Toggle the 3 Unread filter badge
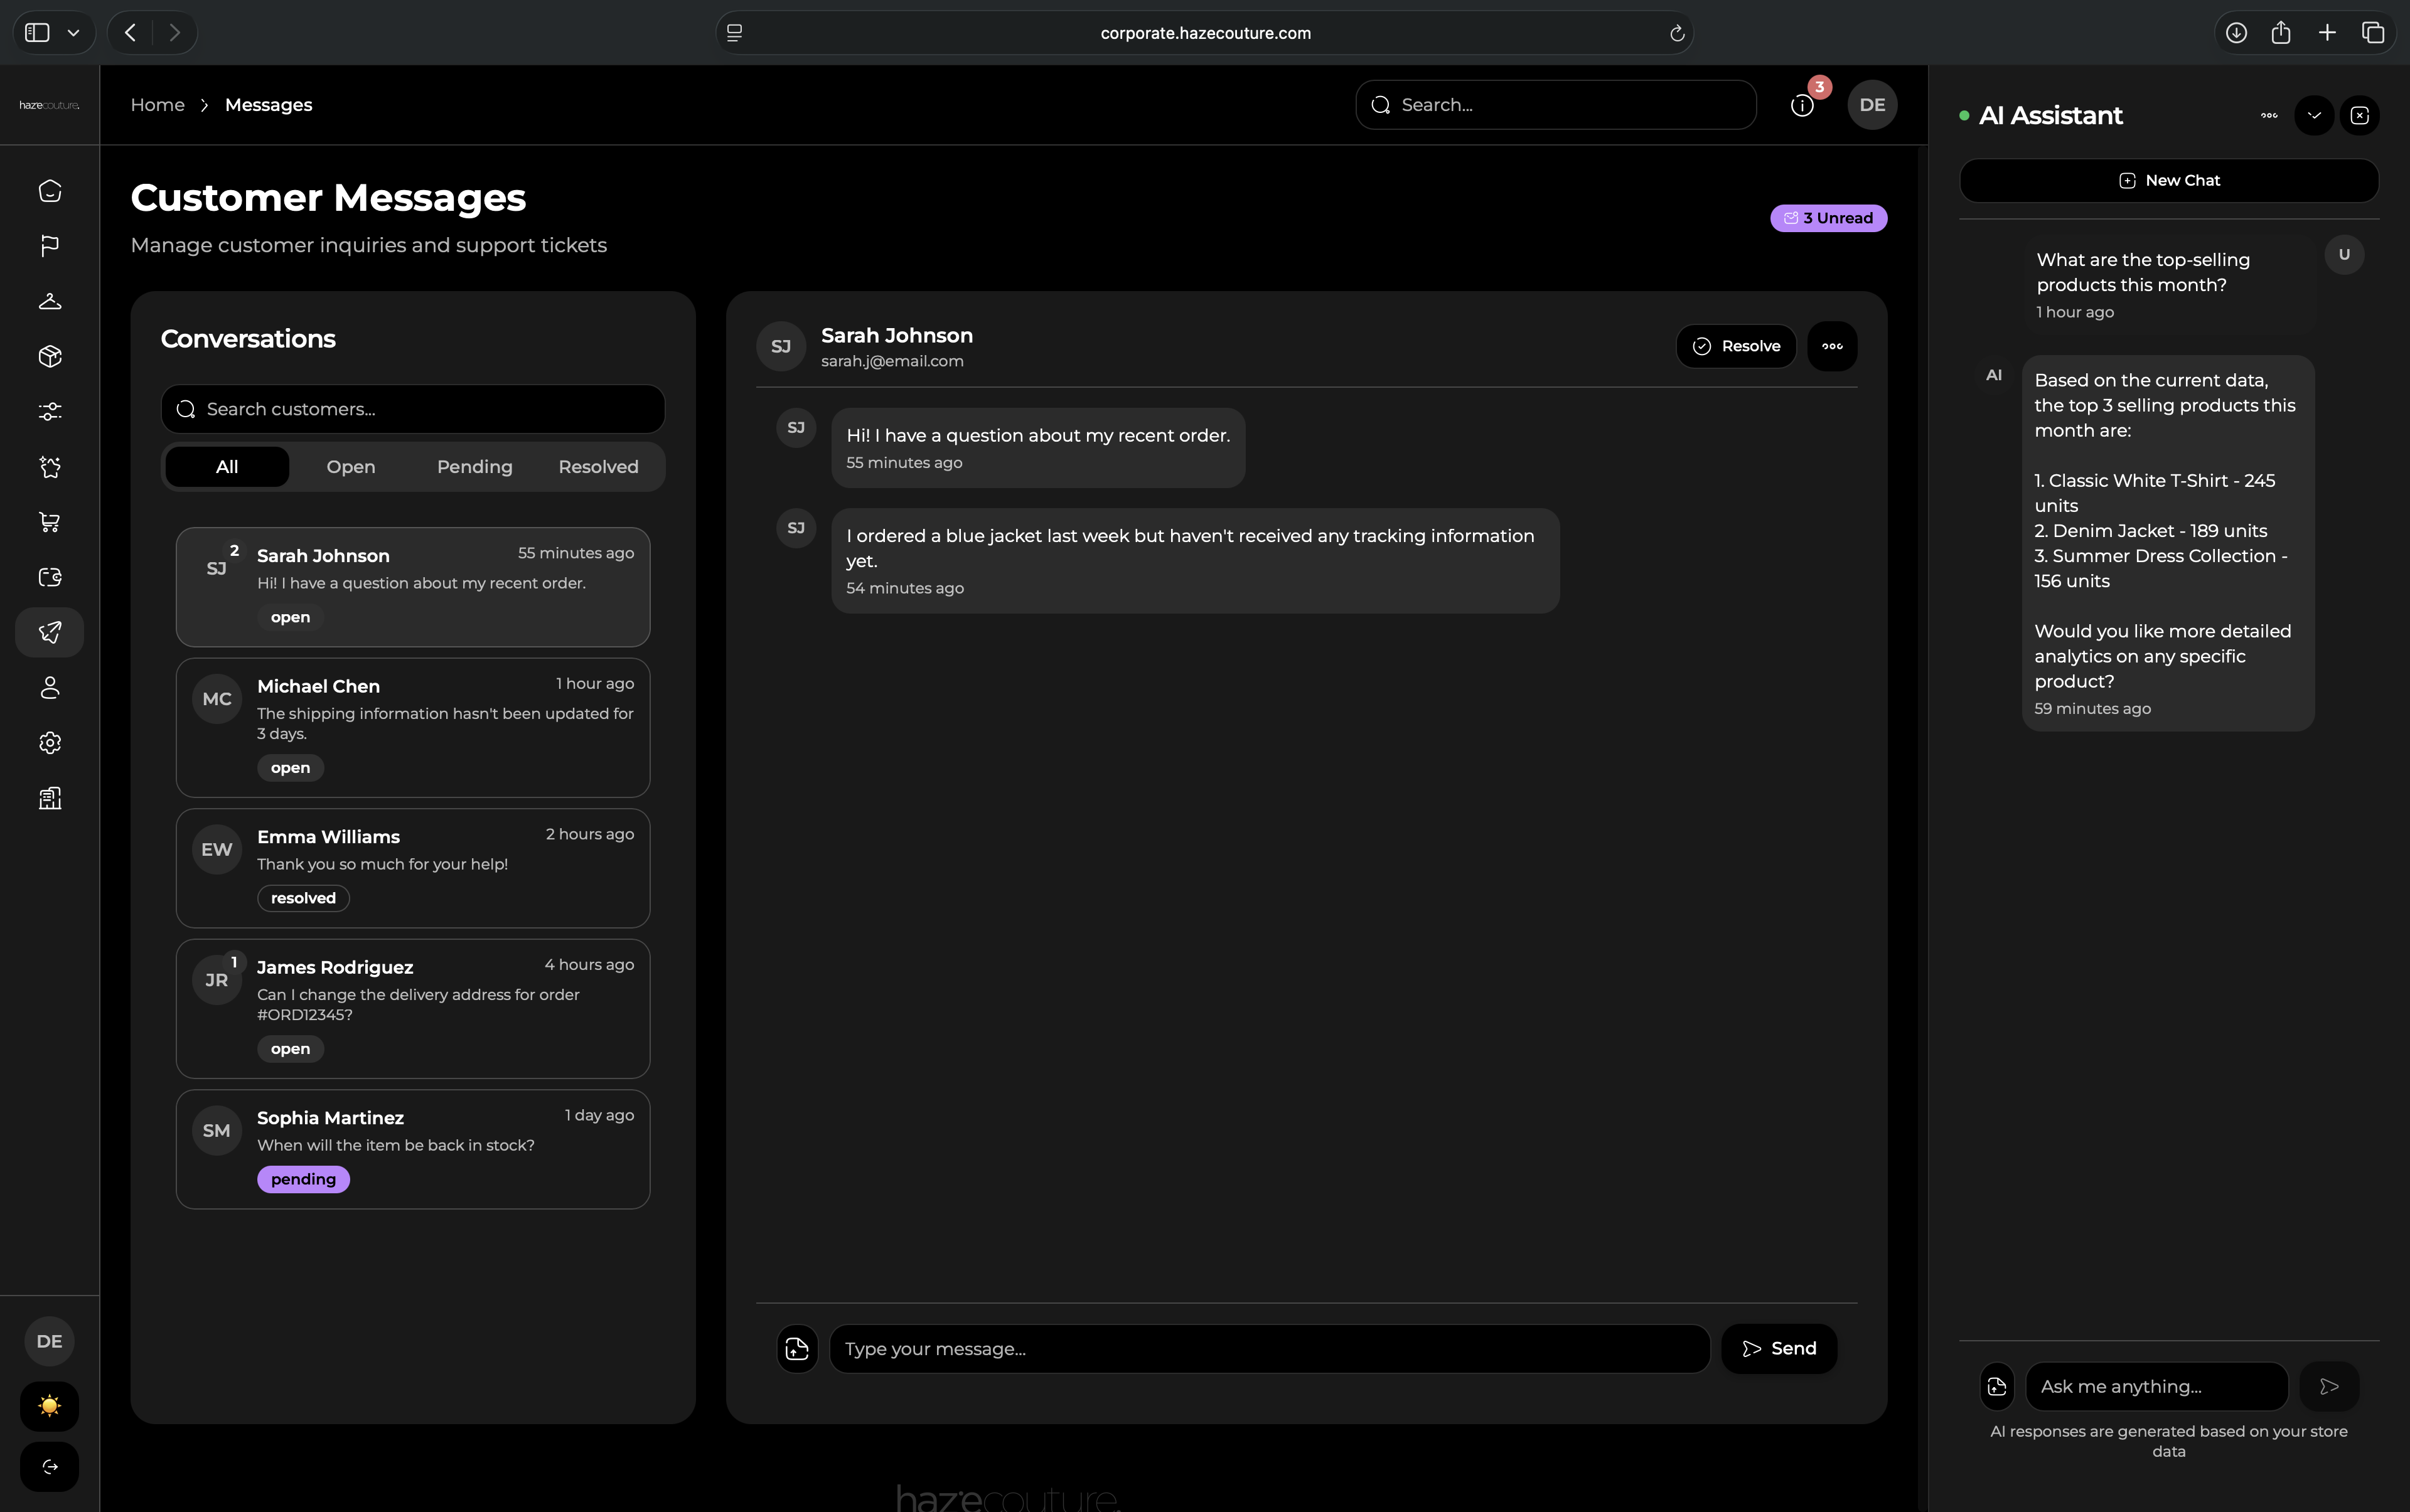The width and height of the screenshot is (2410, 1512). click(x=1828, y=218)
